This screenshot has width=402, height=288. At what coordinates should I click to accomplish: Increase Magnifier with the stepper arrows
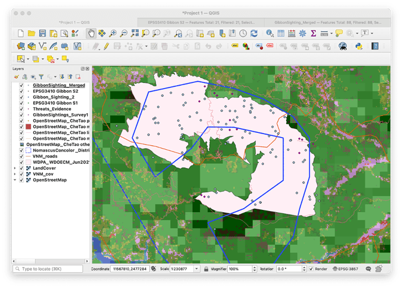point(255,267)
